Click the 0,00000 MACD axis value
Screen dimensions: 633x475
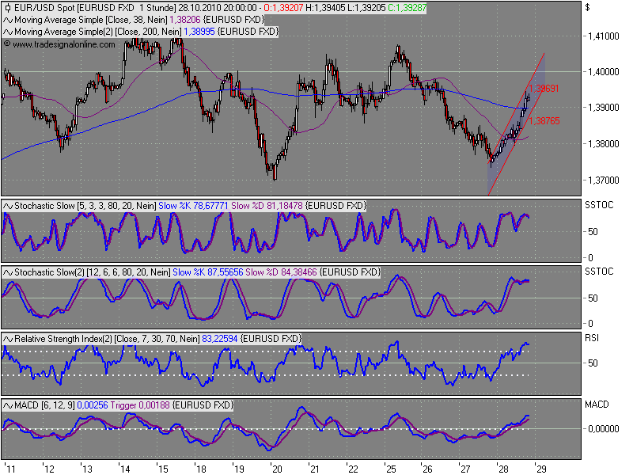604,429
